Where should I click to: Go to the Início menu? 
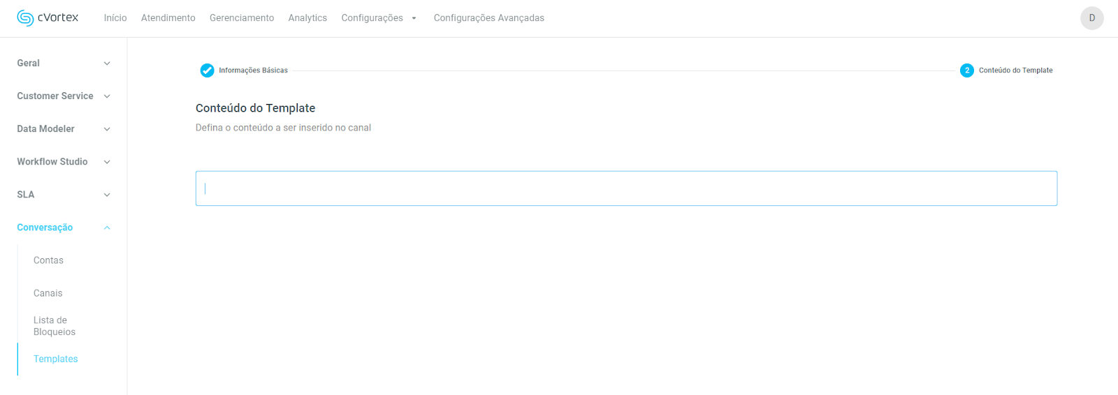click(115, 18)
